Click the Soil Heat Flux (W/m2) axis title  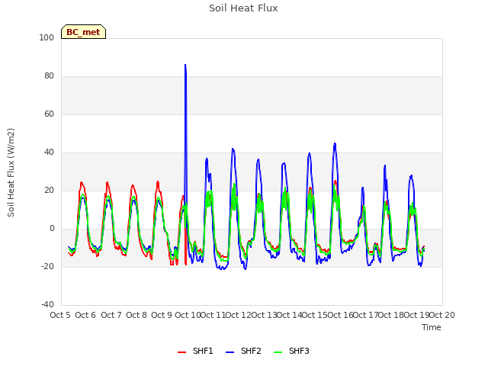coord(11,172)
